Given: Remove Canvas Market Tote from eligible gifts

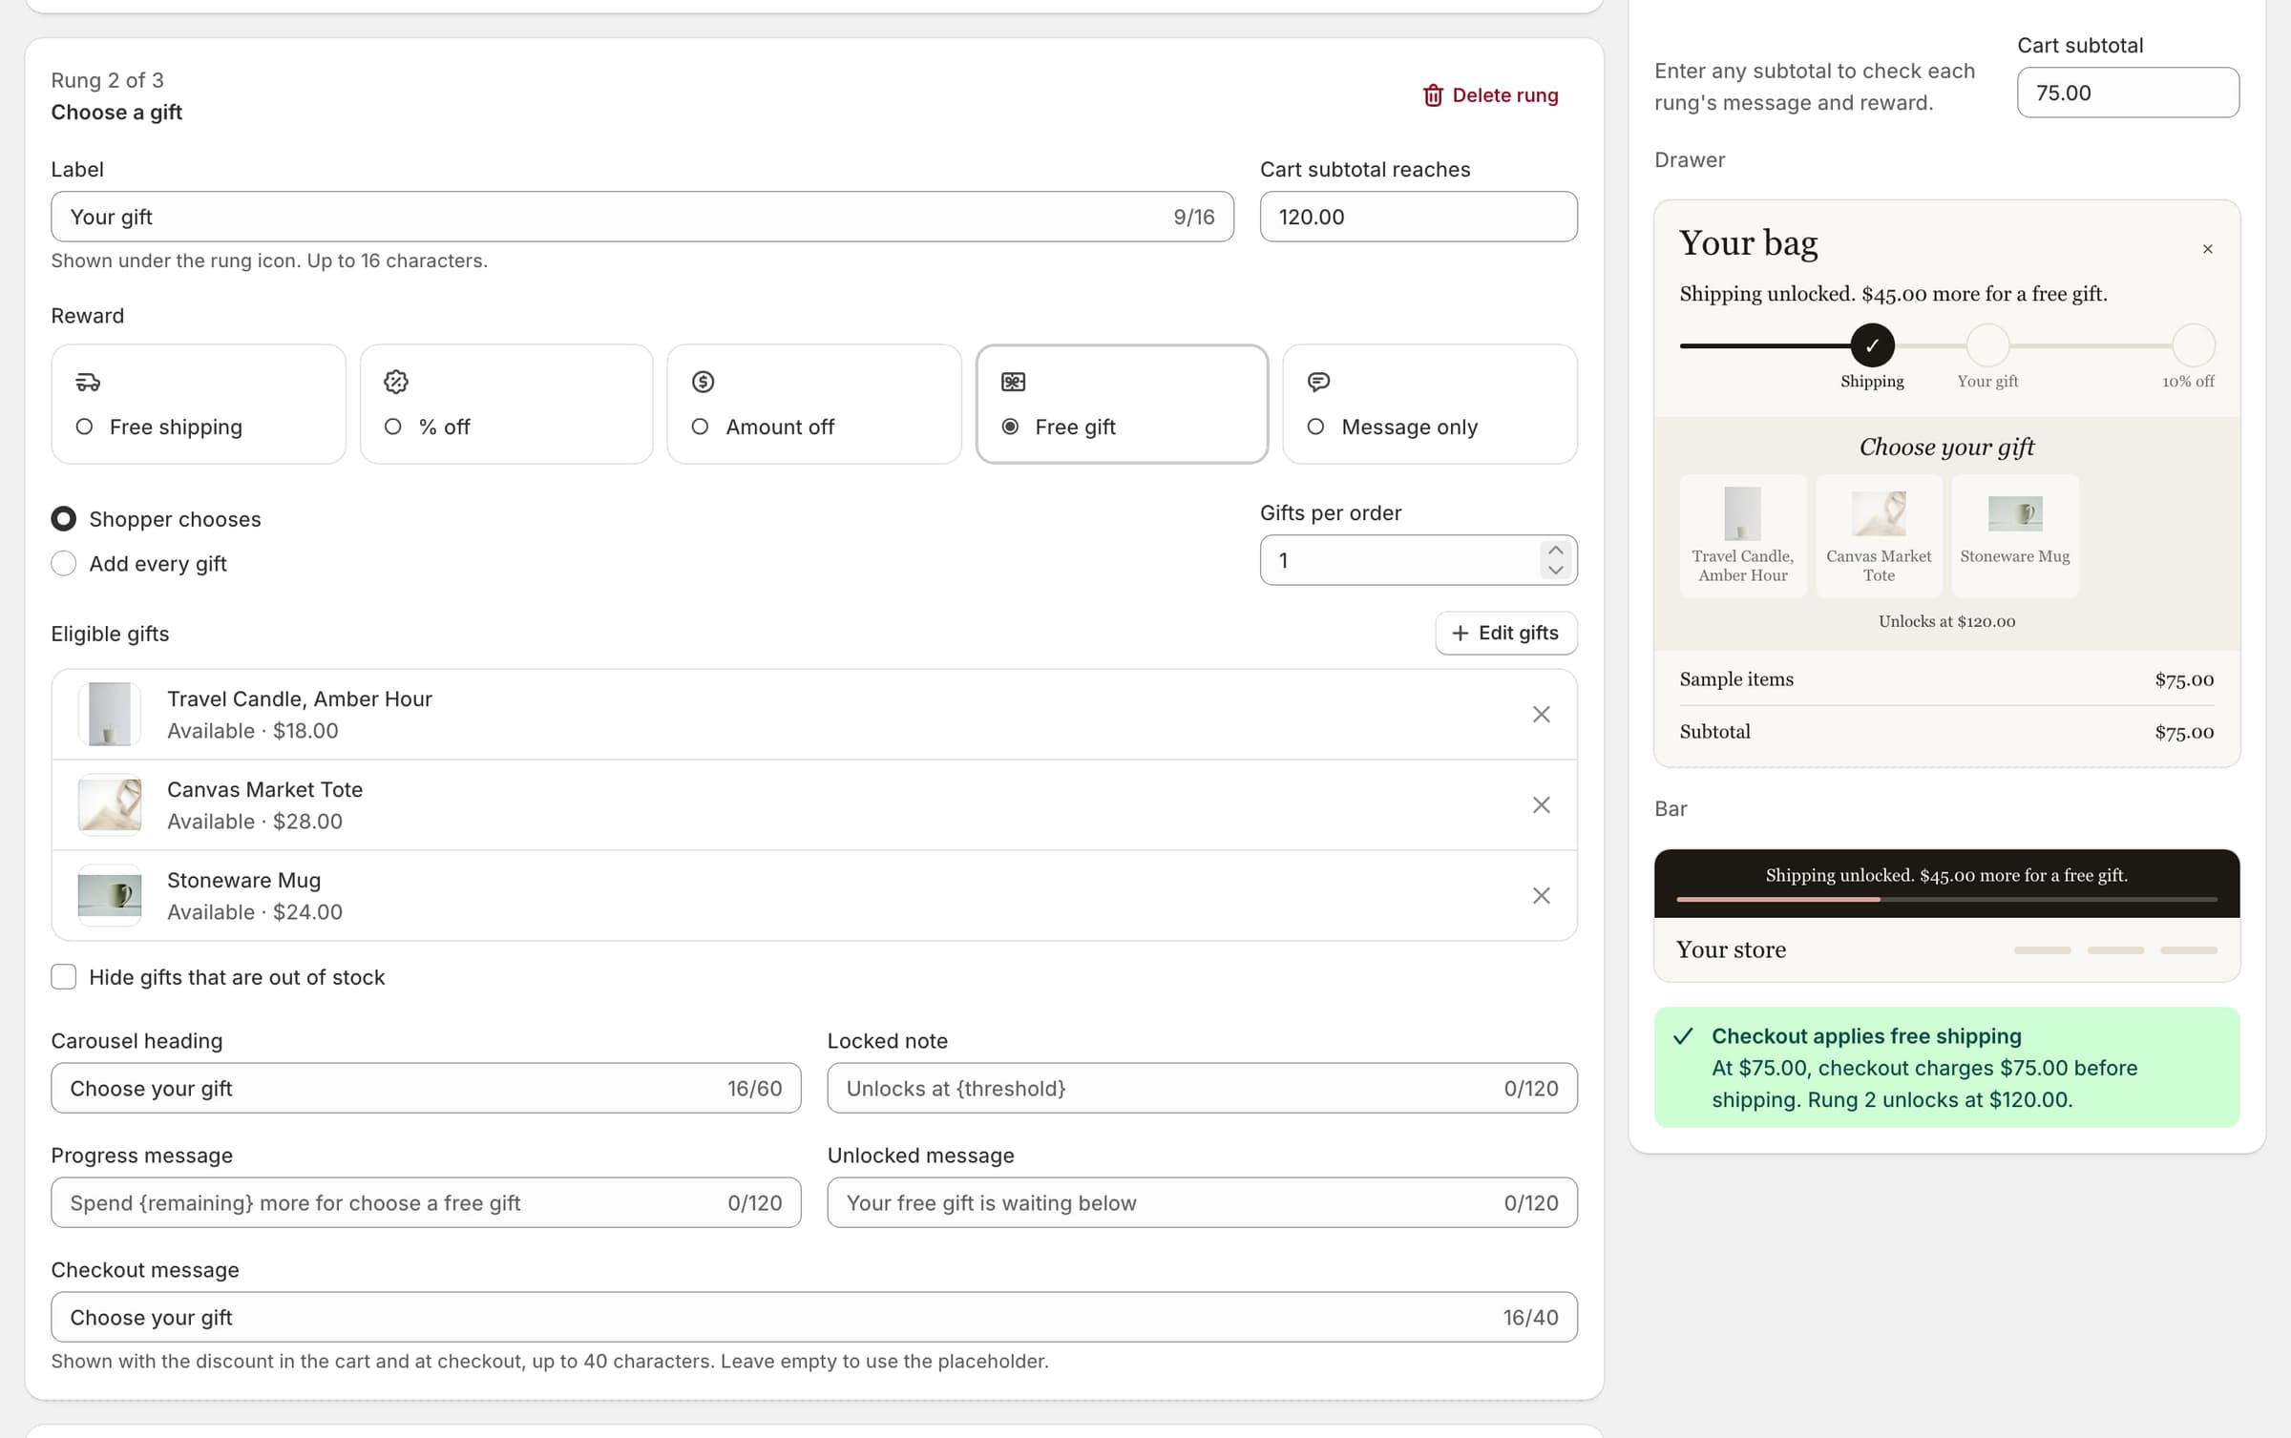Looking at the screenshot, I should click(x=1541, y=804).
